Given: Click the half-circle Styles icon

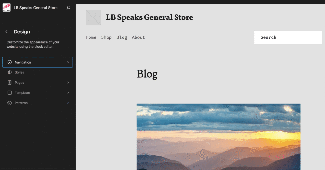Looking at the screenshot, I should click(x=10, y=72).
